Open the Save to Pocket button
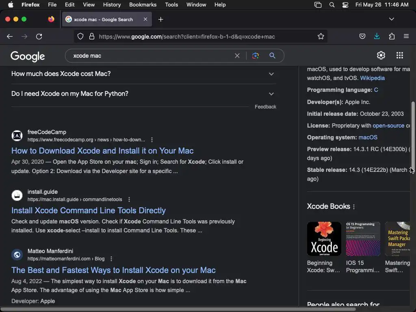The height and width of the screenshot is (312, 416). (x=362, y=37)
